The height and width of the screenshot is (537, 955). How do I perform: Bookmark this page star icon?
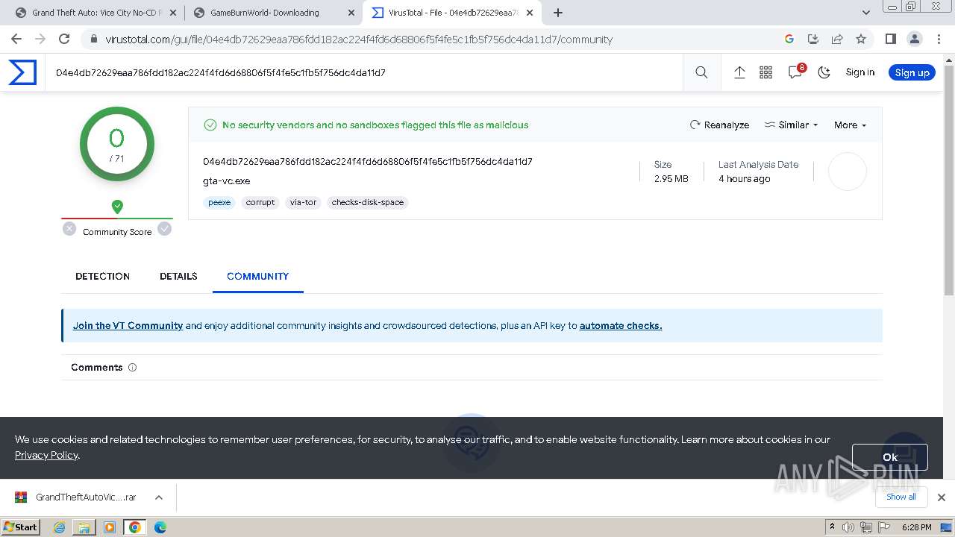pos(861,39)
